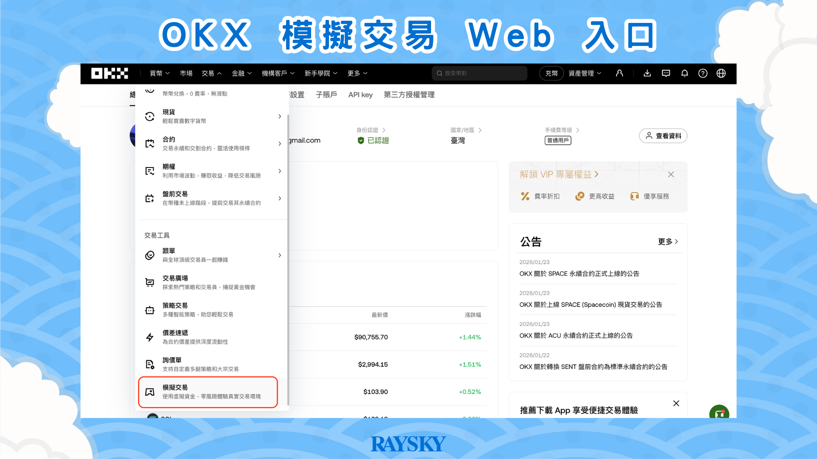This screenshot has width=817, height=459.
Task: Click the green support chat bubble
Action: click(719, 411)
